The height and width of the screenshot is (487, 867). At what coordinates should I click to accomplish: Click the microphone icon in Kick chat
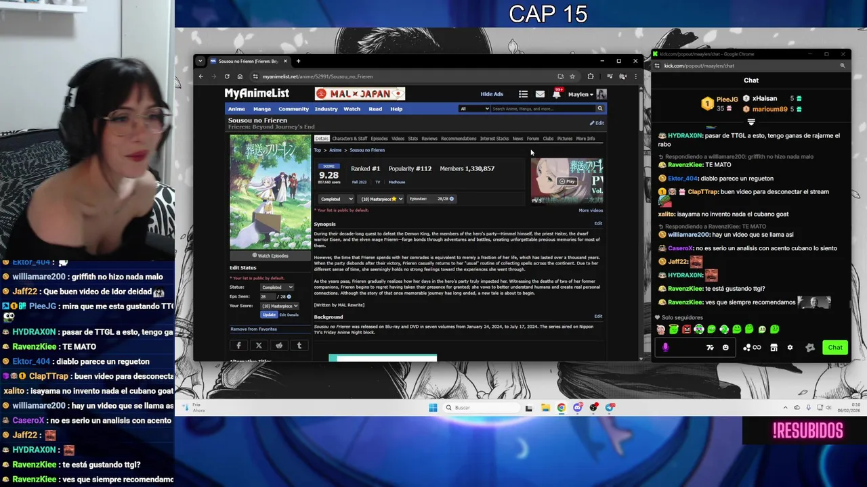point(665,347)
